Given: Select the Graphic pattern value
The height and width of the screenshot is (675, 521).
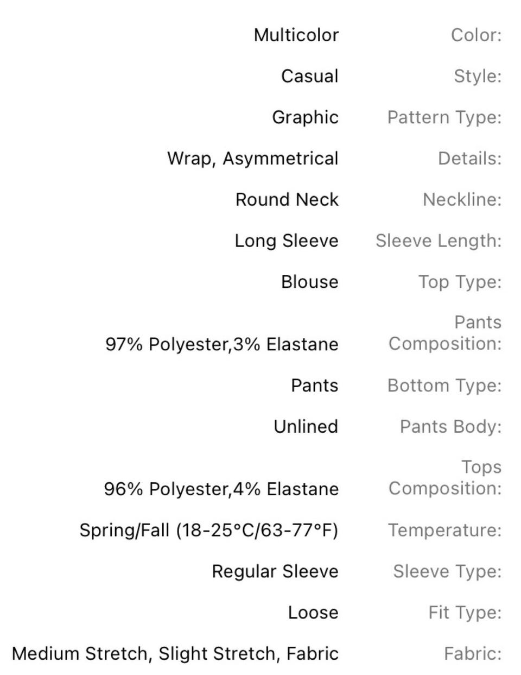Looking at the screenshot, I should point(305,117).
